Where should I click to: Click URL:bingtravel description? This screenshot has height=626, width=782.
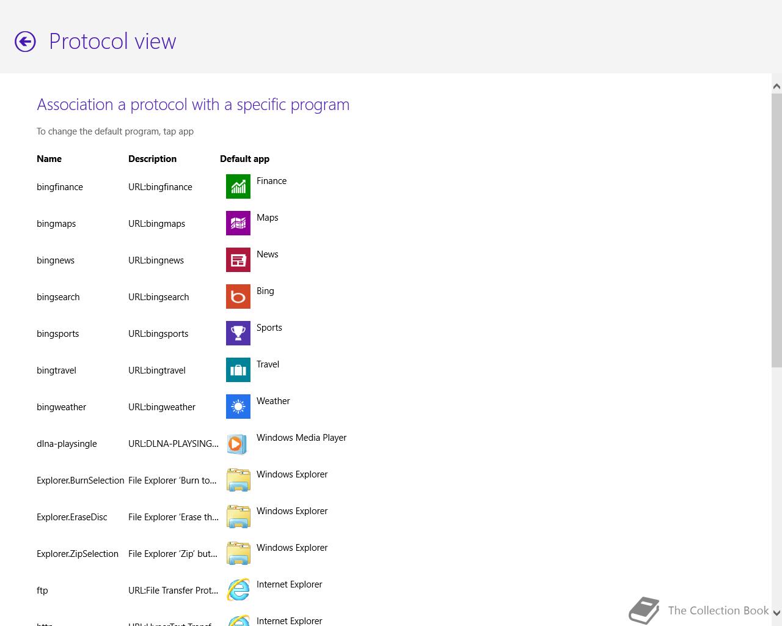click(x=156, y=370)
